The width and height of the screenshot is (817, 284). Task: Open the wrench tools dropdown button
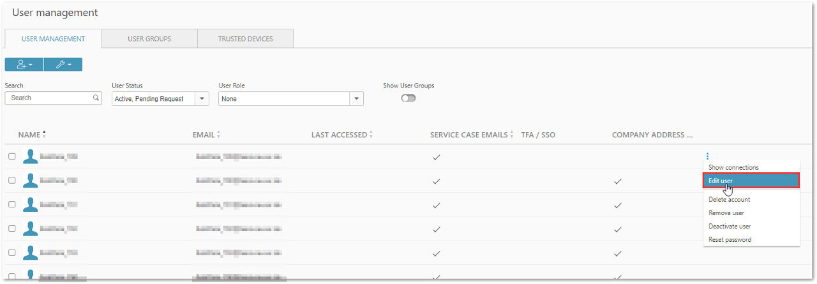[63, 64]
